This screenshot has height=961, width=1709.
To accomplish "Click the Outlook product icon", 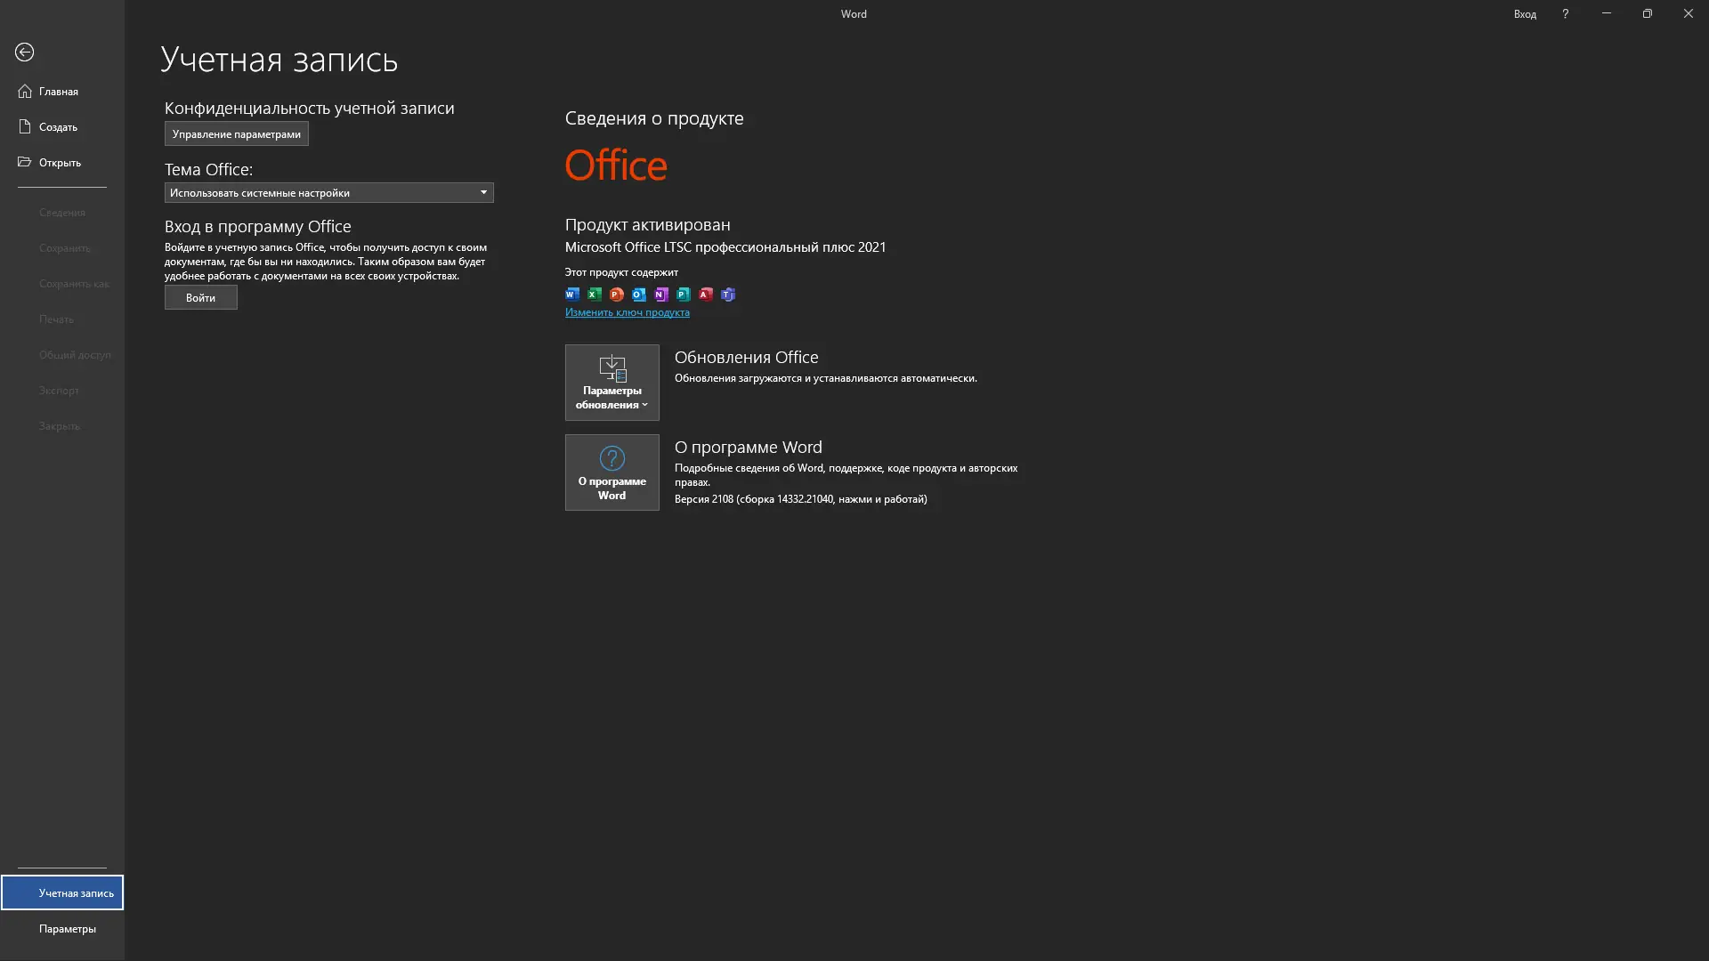I will click(x=639, y=295).
